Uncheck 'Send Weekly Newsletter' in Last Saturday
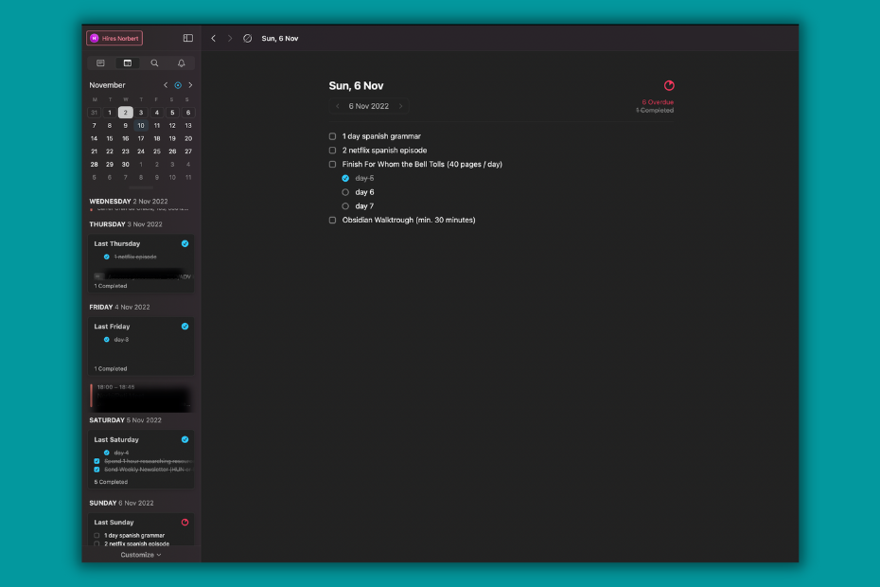Image resolution: width=880 pixels, height=587 pixels. coord(97,470)
